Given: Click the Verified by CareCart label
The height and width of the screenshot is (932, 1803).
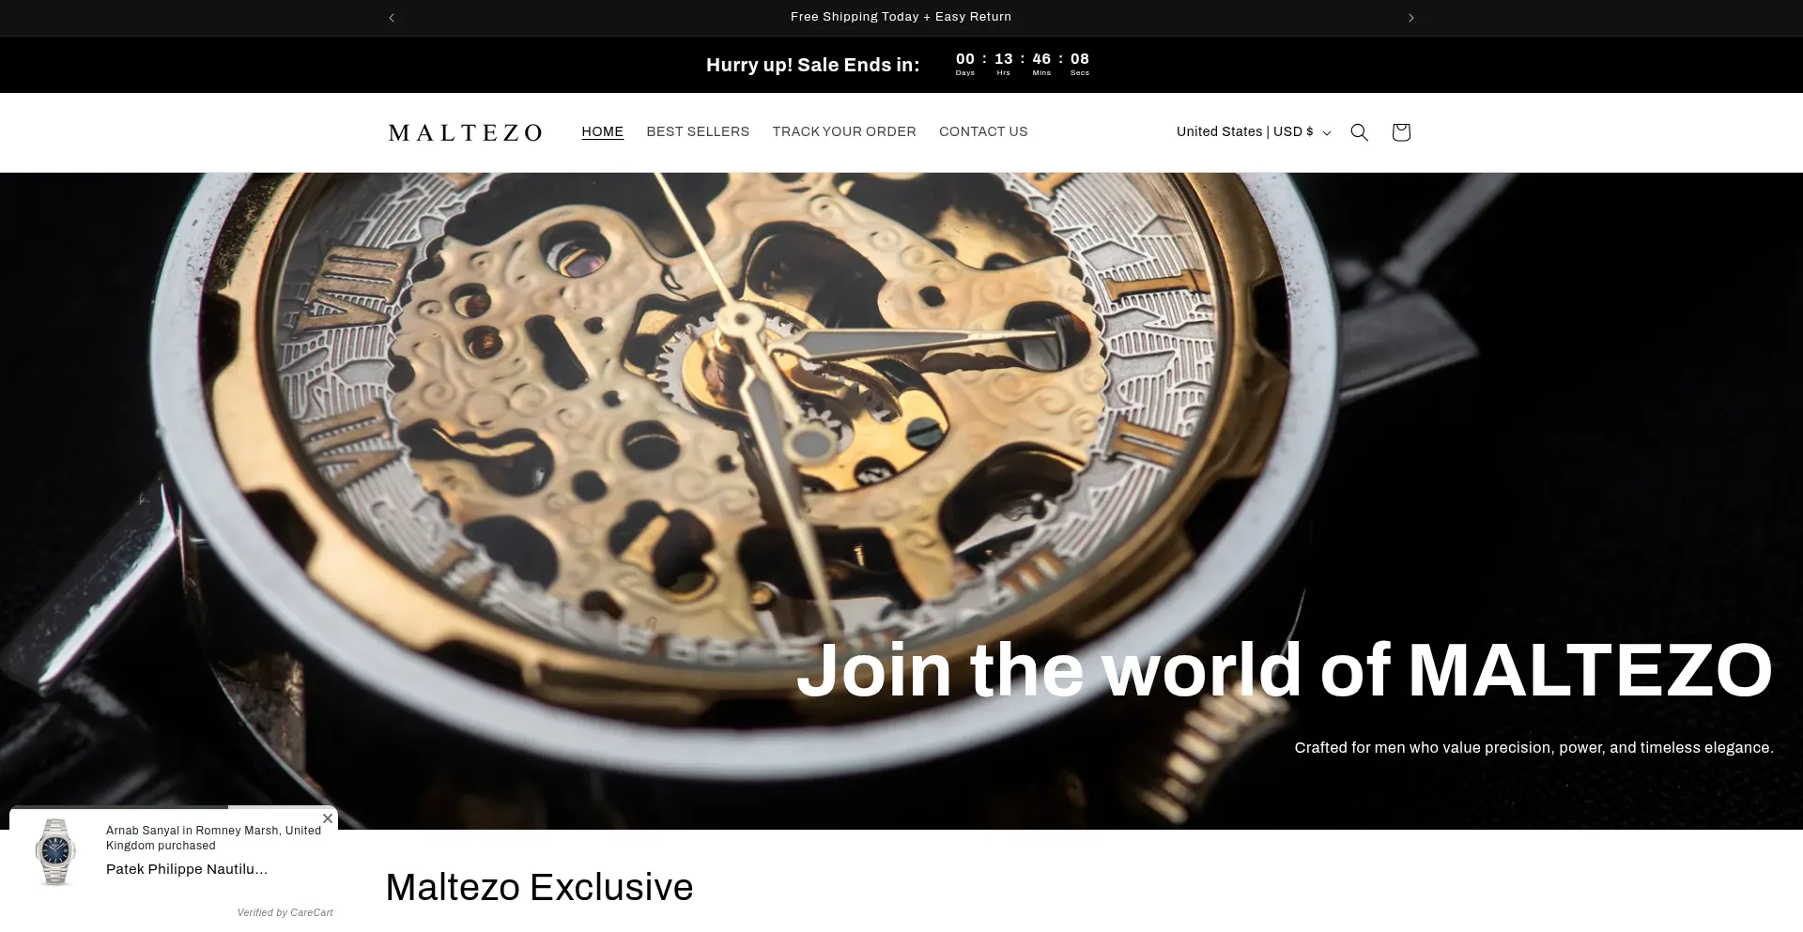Looking at the screenshot, I should (285, 912).
